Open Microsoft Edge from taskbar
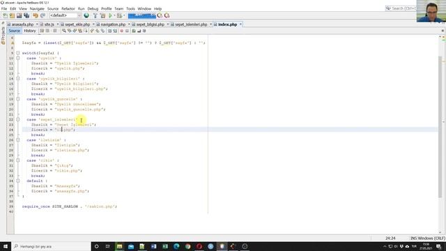 pyautogui.click(x=176, y=246)
